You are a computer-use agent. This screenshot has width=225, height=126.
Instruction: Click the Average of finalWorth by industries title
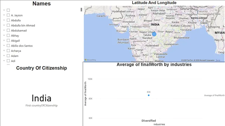point(154,64)
